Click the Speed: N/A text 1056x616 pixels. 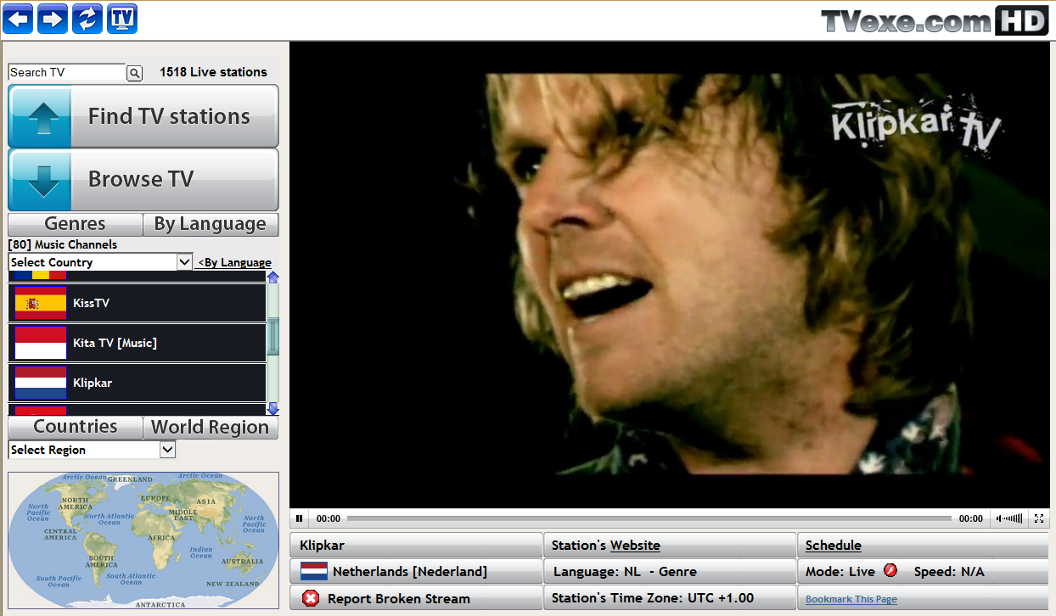tap(949, 572)
